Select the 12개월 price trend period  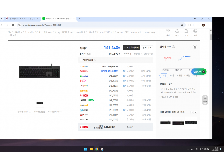click(187, 76)
